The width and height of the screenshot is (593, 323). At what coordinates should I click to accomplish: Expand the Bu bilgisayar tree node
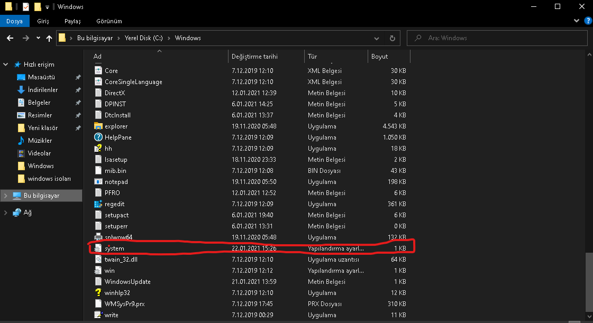tap(6, 196)
